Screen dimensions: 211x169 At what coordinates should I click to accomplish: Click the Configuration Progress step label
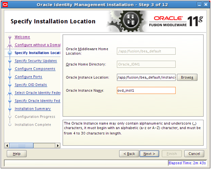(x=35, y=116)
